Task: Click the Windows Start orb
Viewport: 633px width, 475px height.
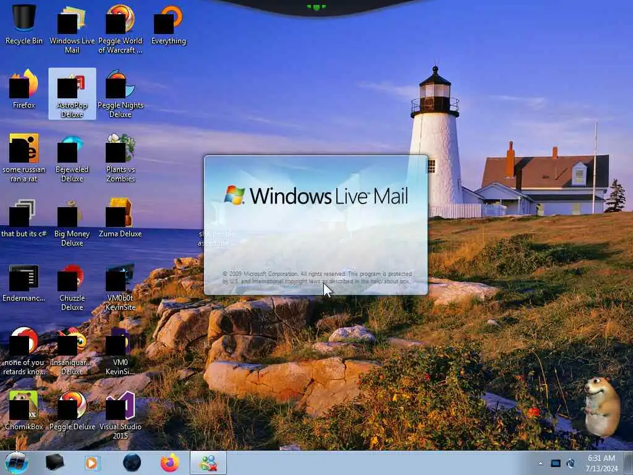Action: (17, 463)
